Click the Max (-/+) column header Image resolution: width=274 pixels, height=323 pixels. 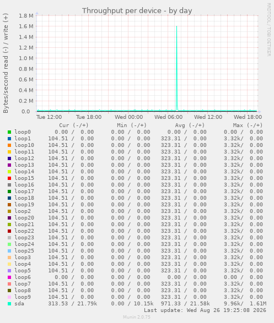248,125
